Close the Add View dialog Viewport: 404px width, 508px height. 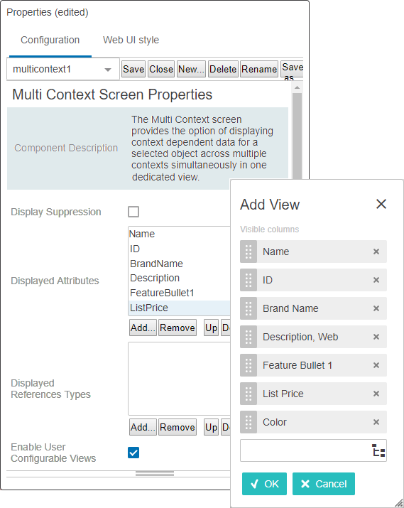(381, 204)
